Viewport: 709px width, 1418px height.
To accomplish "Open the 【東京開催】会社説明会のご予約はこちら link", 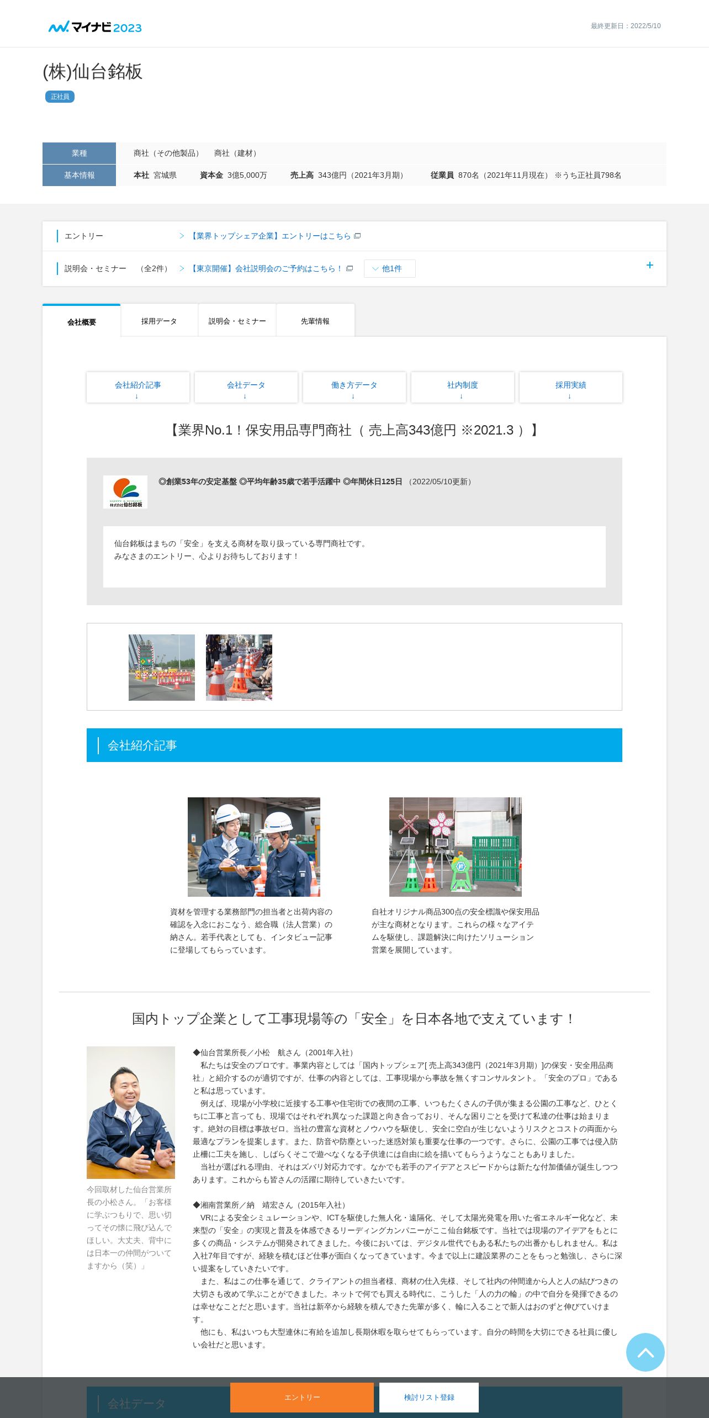I will 267,268.
